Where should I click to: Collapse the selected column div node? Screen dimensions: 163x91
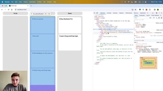(99, 29)
